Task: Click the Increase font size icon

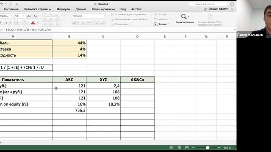Action: click(29, 16)
